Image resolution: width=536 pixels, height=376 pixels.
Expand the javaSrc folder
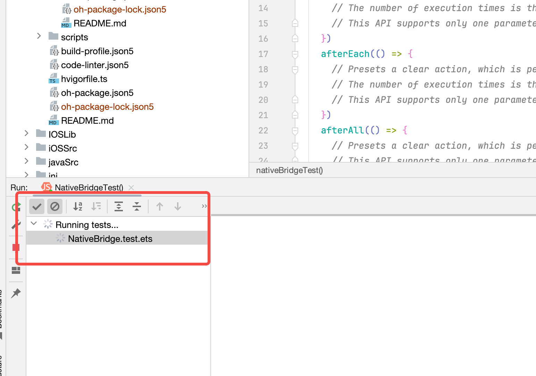[x=26, y=161]
